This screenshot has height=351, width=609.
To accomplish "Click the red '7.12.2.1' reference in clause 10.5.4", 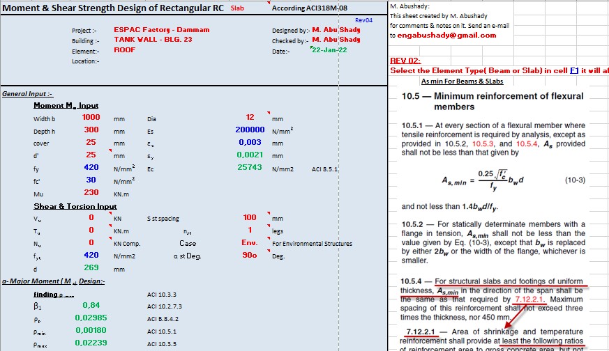I will pyautogui.click(x=529, y=299).
